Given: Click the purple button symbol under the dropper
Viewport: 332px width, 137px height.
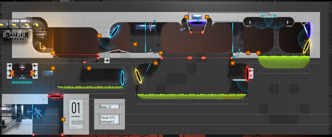Looking at the screenshot, I should [151, 28].
